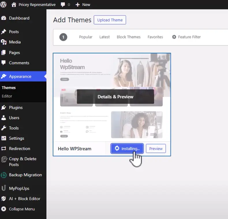Click the Appearance paintbrush icon
Viewport: 228px width, 219px height.
pyautogui.click(x=4, y=76)
